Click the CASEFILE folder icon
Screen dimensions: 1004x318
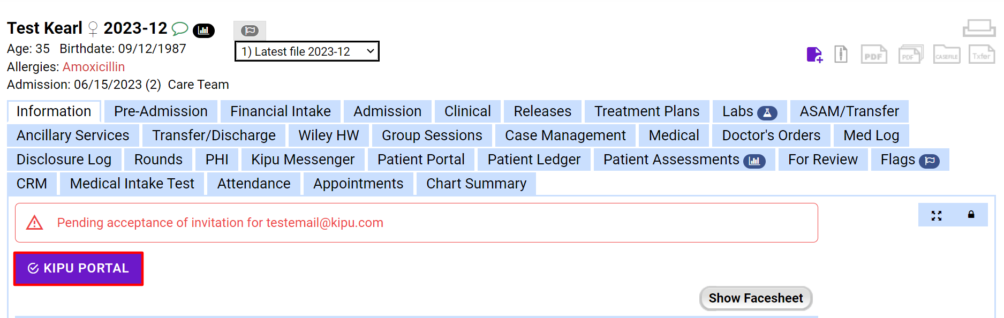(x=946, y=55)
